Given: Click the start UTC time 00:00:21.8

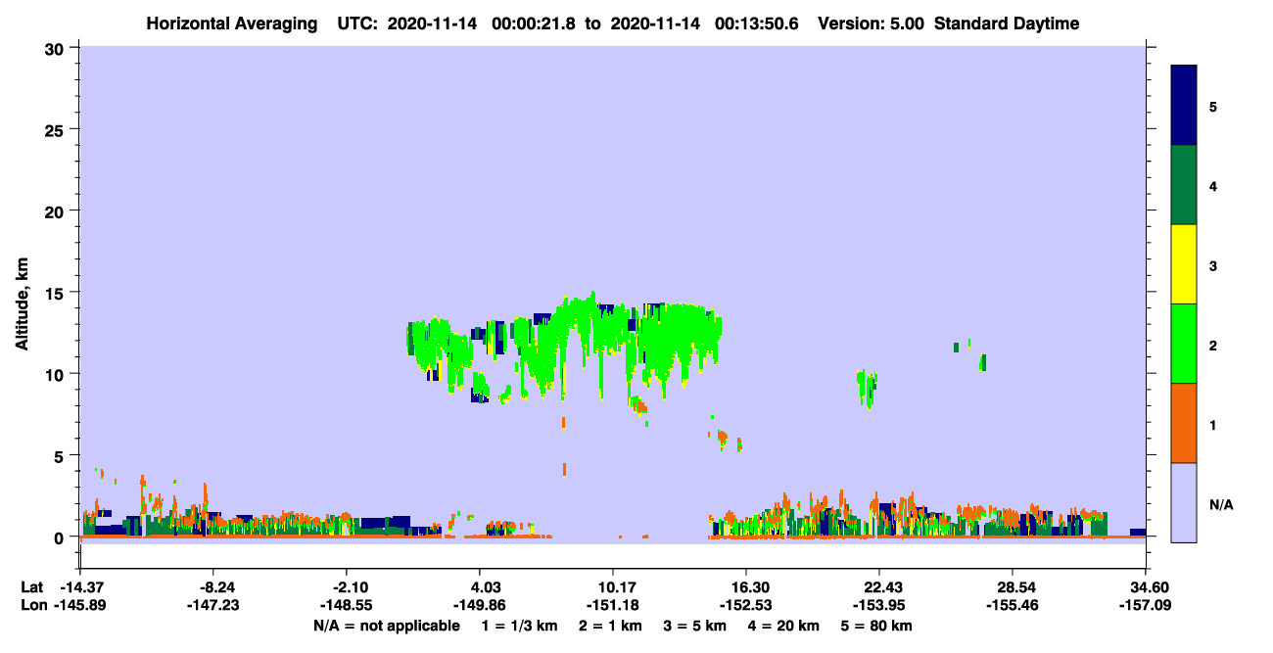Looking at the screenshot, I should [x=537, y=23].
